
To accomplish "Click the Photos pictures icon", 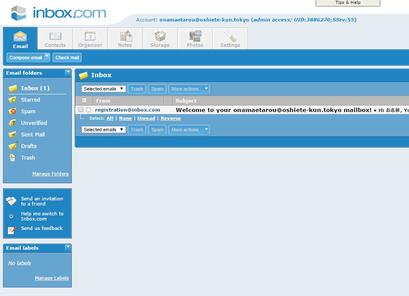I will click(195, 36).
